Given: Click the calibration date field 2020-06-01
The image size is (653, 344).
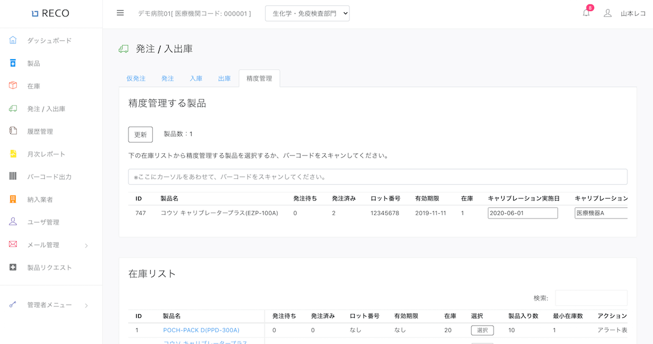Looking at the screenshot, I should (x=522, y=213).
